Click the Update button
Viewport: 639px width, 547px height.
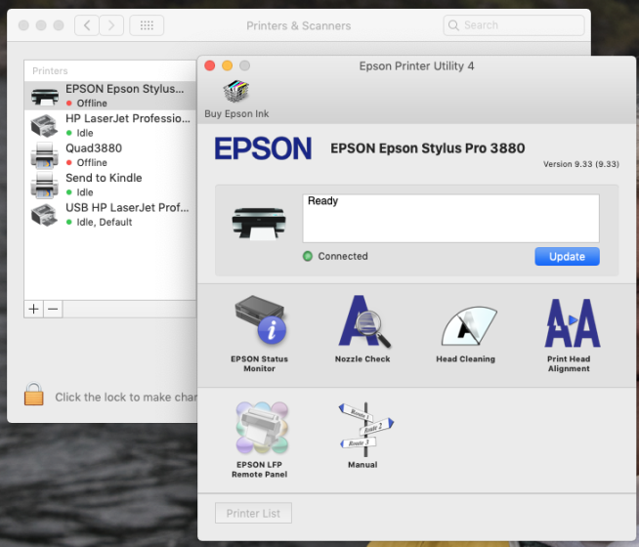(x=567, y=257)
